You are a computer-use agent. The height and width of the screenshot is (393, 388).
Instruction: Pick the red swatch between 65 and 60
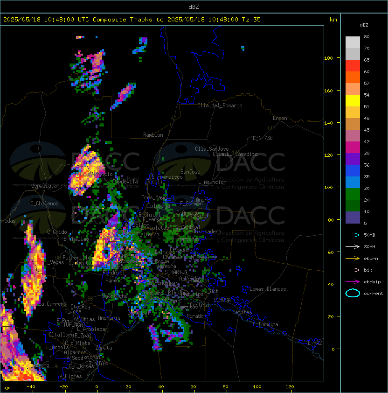point(353,66)
